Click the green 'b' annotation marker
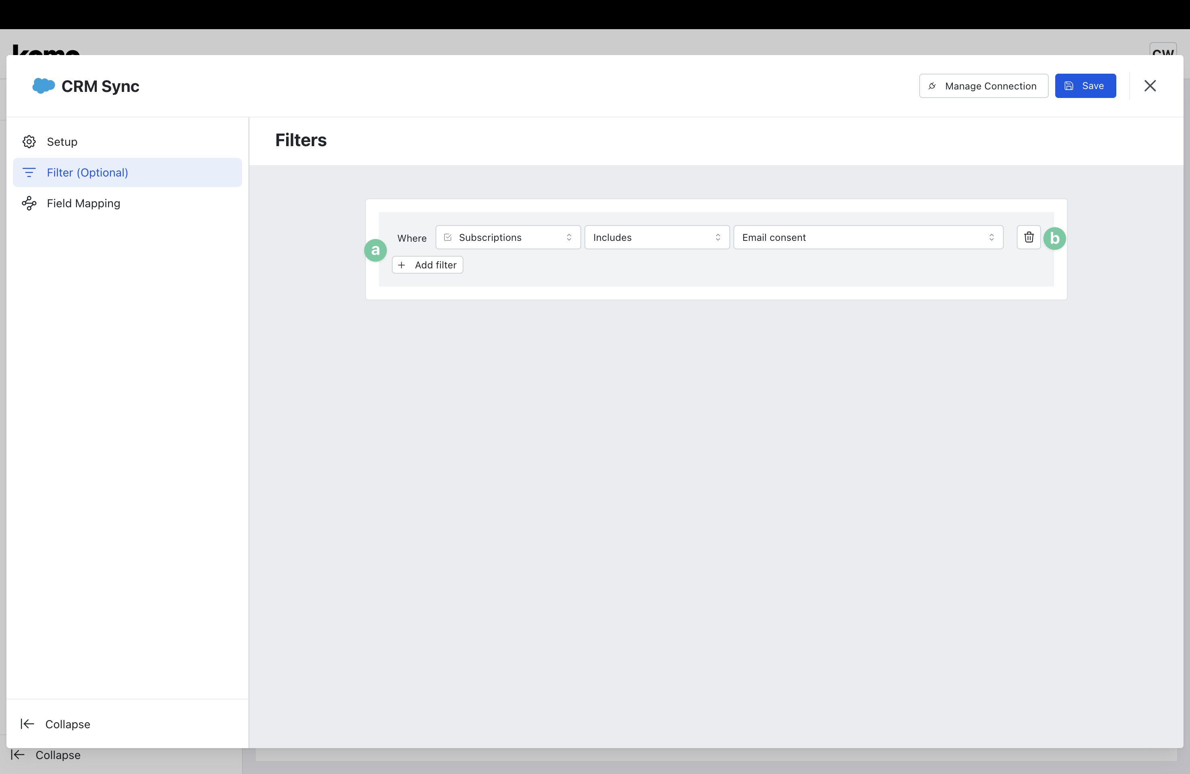 [x=1054, y=238]
